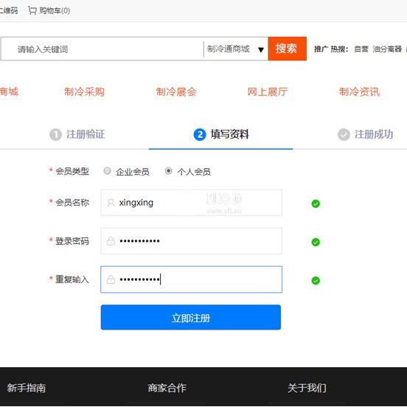This screenshot has width=407, height=407.
Task: Click the lock icon in repeat password field
Action: pos(111,279)
